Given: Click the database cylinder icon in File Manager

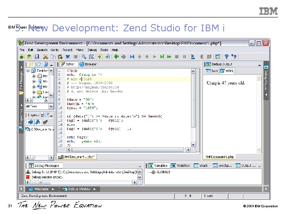Looking at the screenshot, I should coord(46,64).
